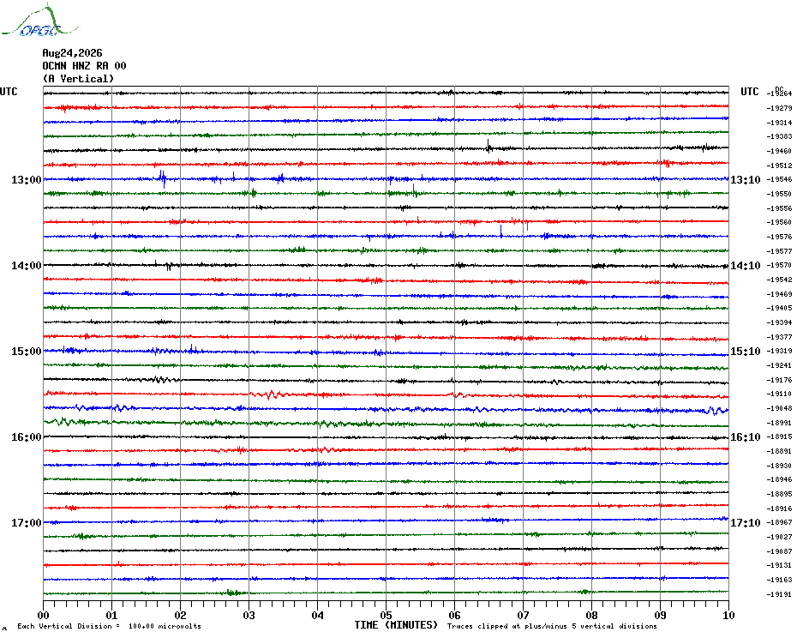This screenshot has height=638, width=797.
Task: Click DC offset value -19131
Action: [x=779, y=566]
